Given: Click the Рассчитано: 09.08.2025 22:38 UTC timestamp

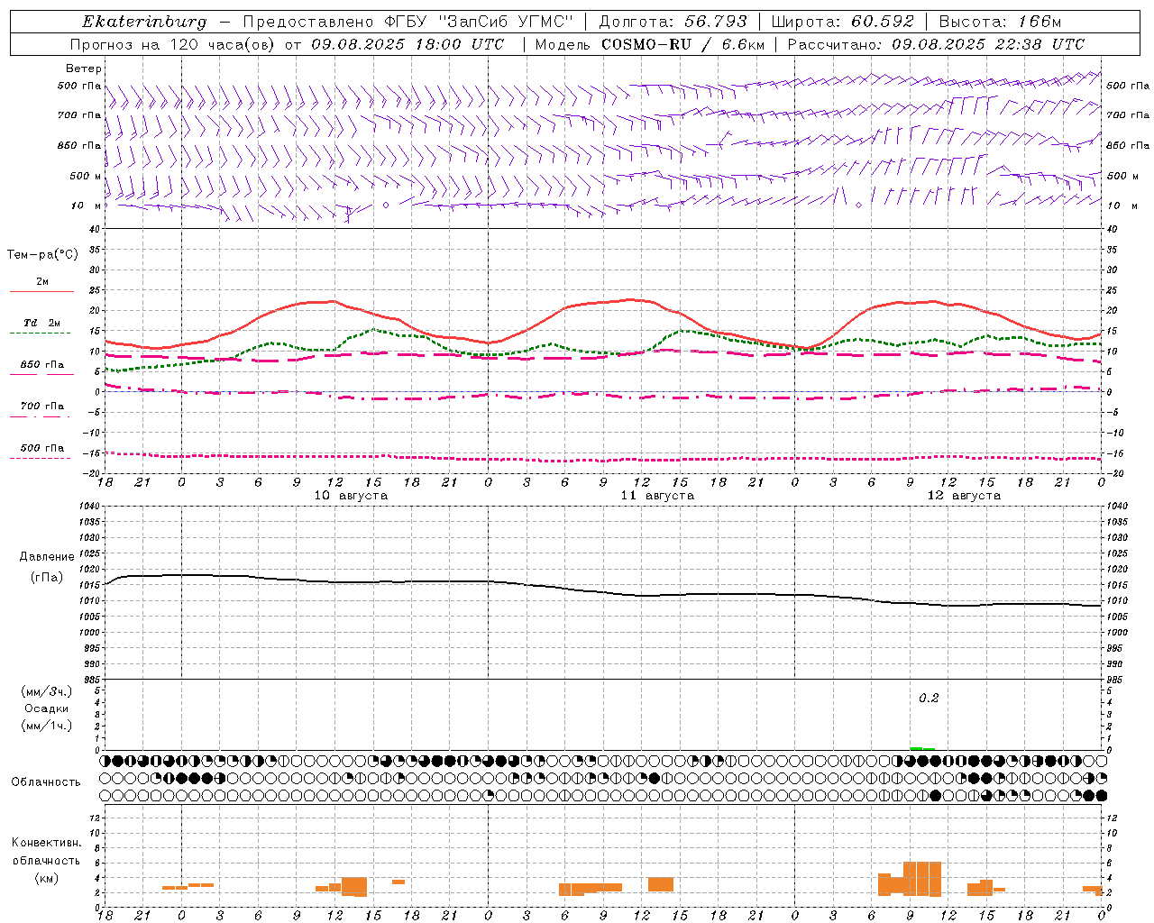Looking at the screenshot, I should [936, 44].
